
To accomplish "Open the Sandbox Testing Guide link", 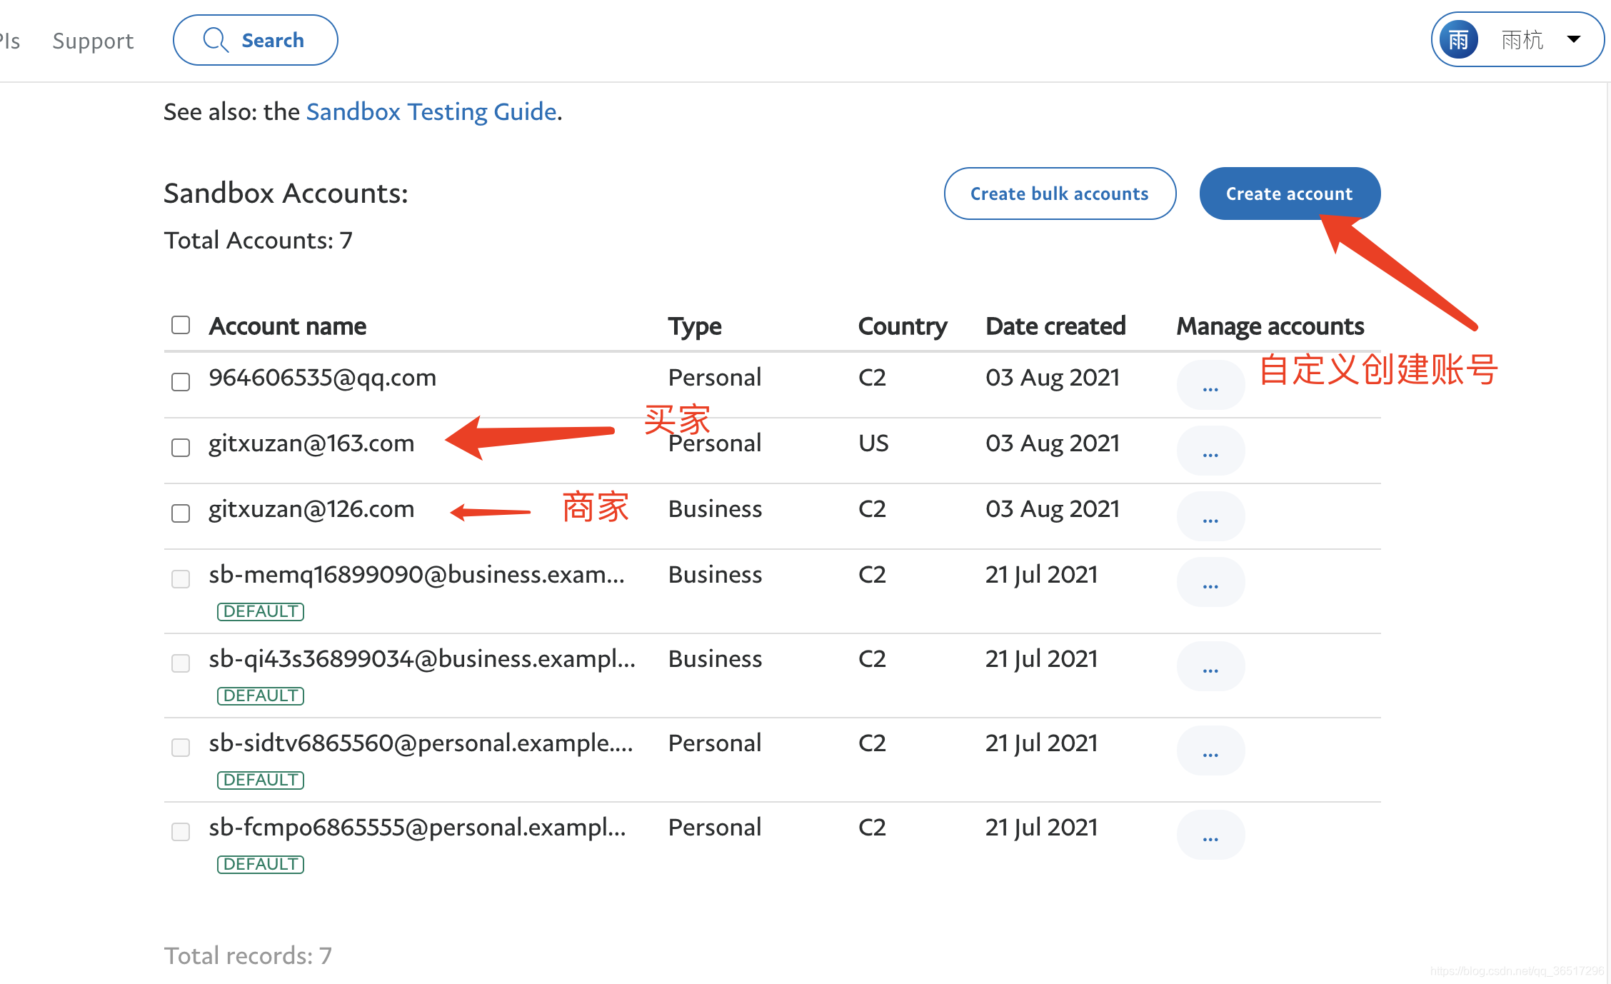I will pyautogui.click(x=431, y=112).
